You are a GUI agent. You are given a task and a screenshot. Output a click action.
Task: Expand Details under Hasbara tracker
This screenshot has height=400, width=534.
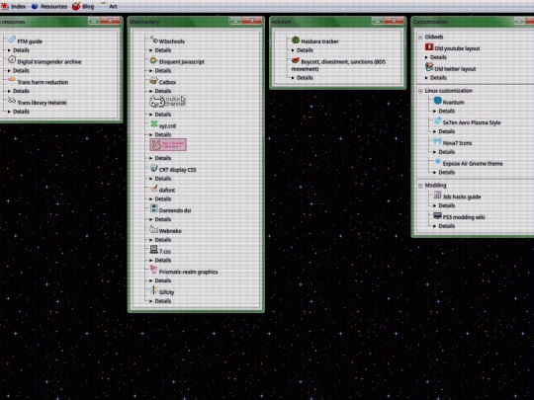(302, 50)
